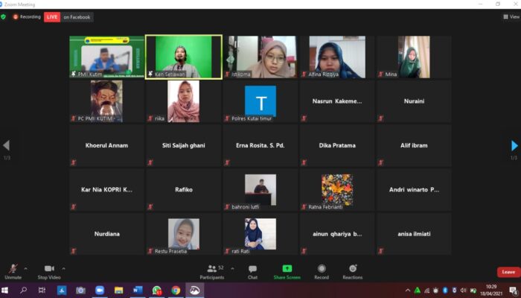521x298 pixels.
Task: Open Word on taskbar
Action: point(138,291)
